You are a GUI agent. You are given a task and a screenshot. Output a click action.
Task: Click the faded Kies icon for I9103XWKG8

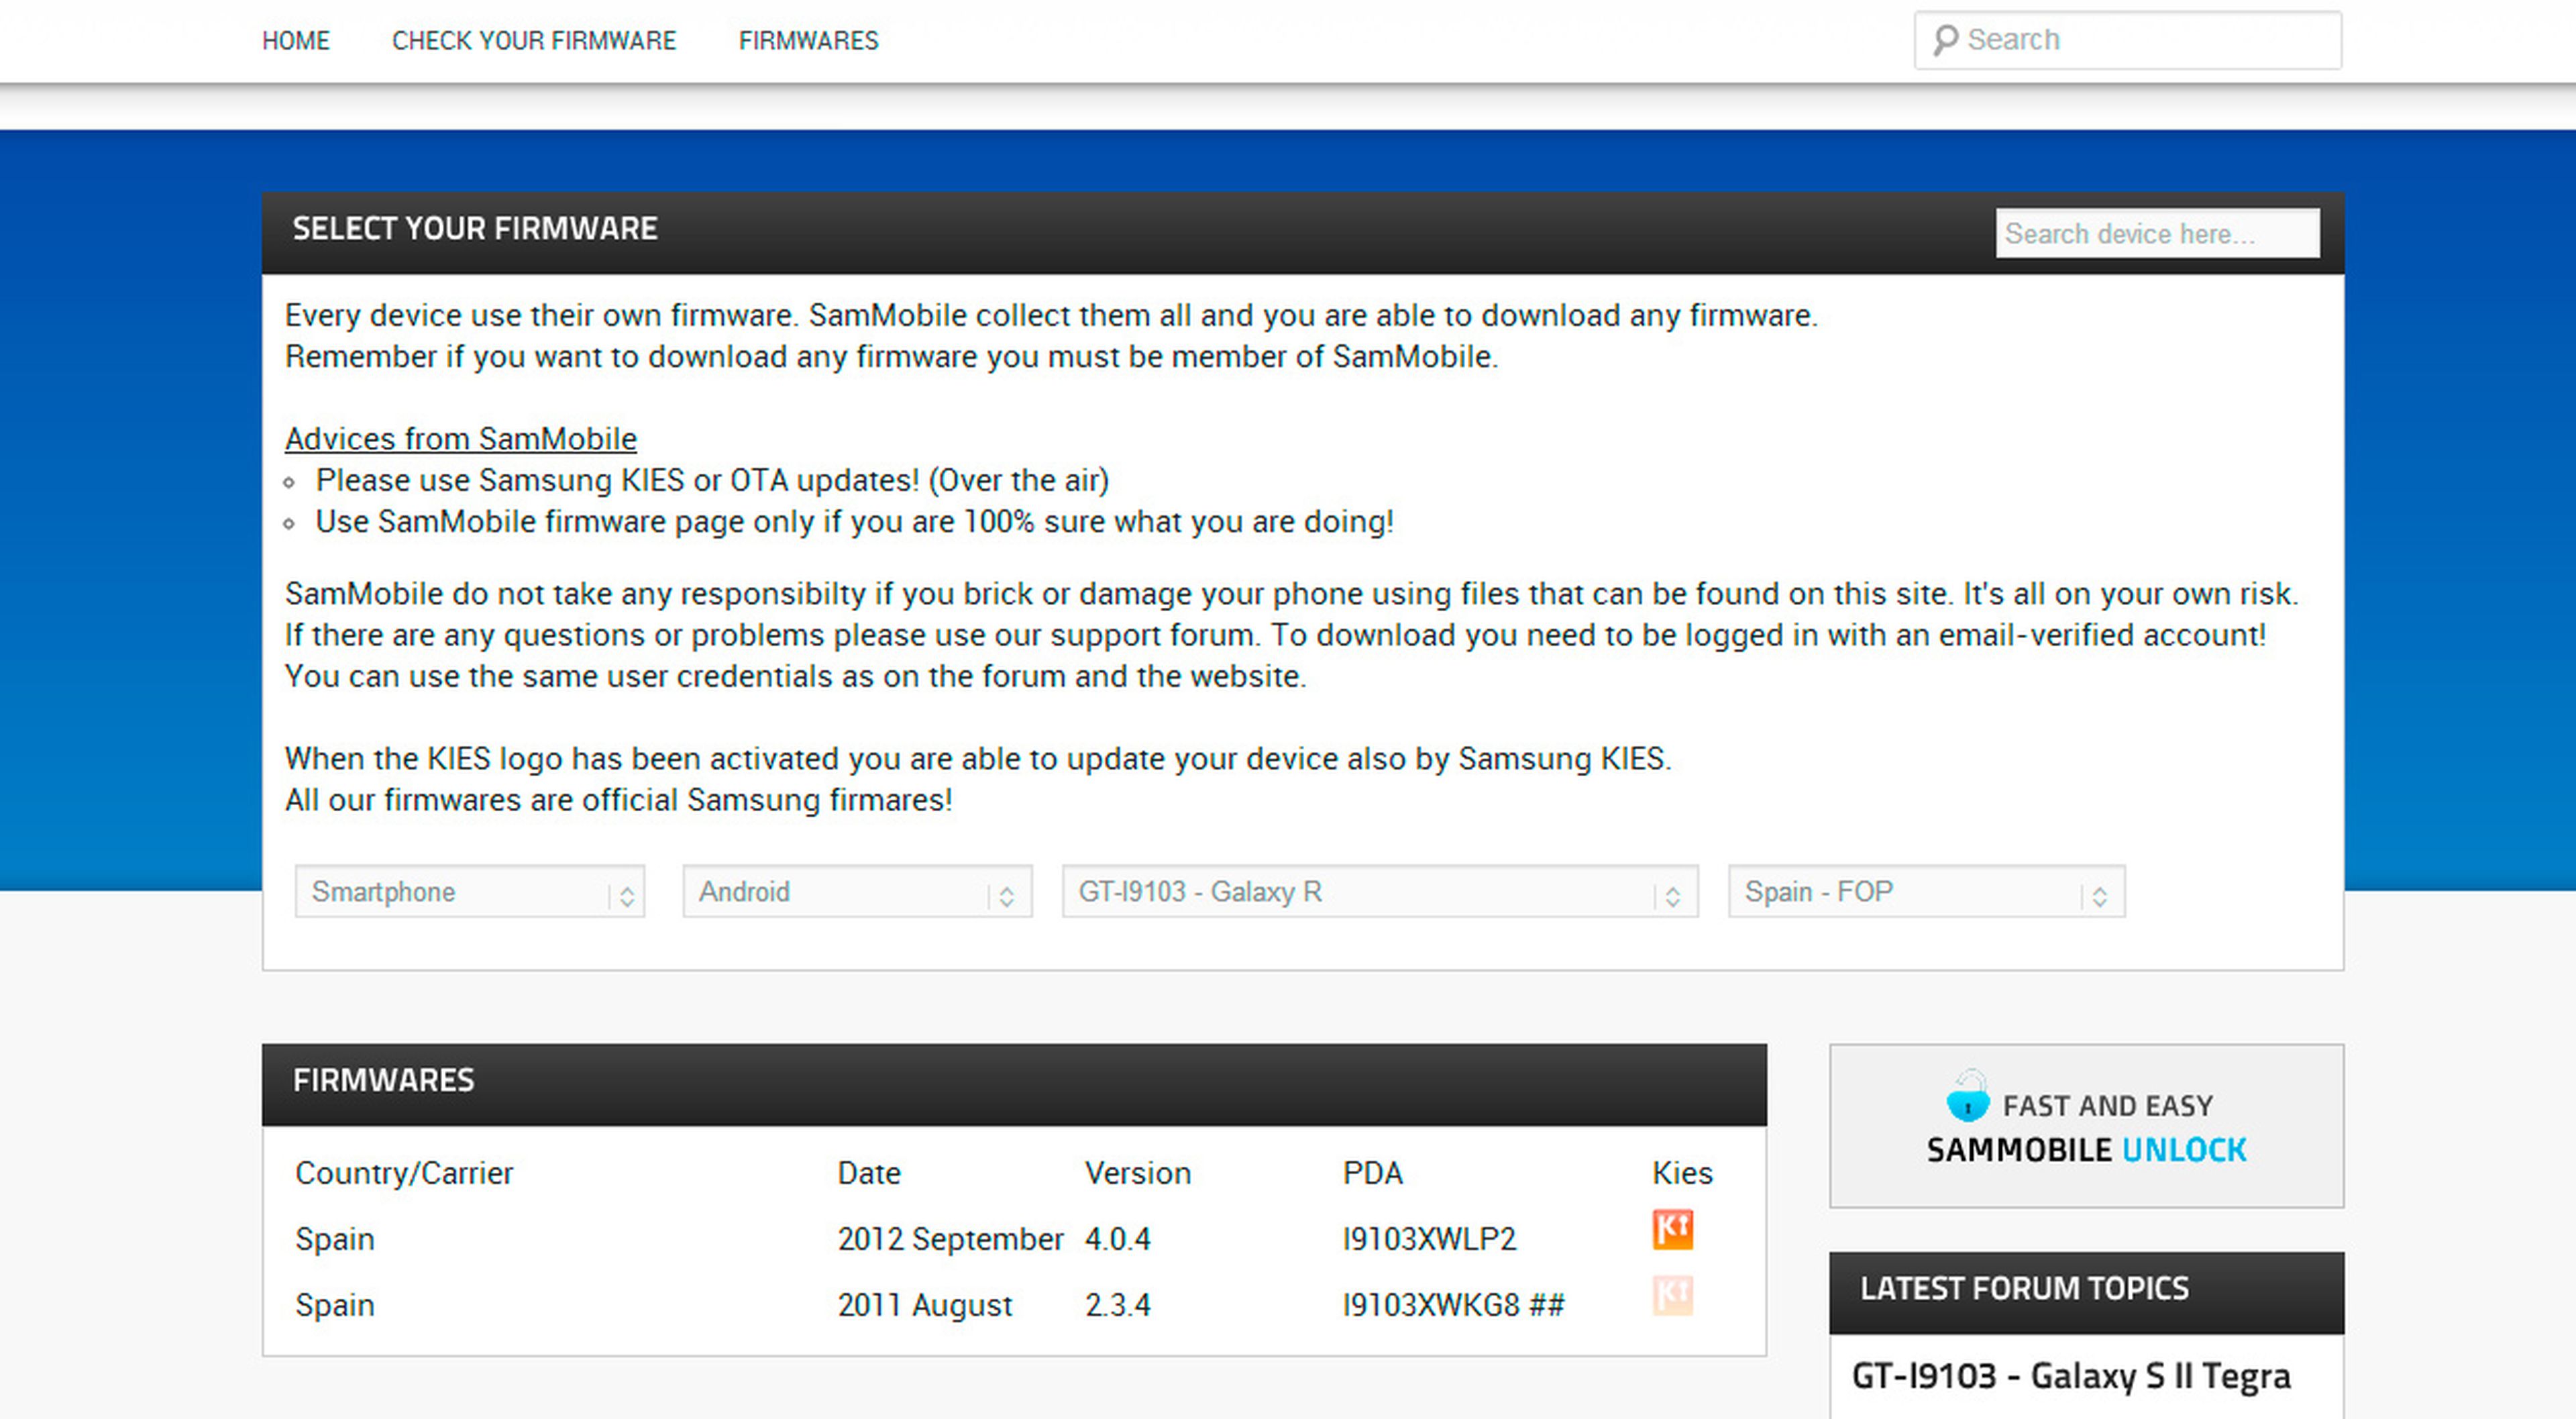1672,1295
